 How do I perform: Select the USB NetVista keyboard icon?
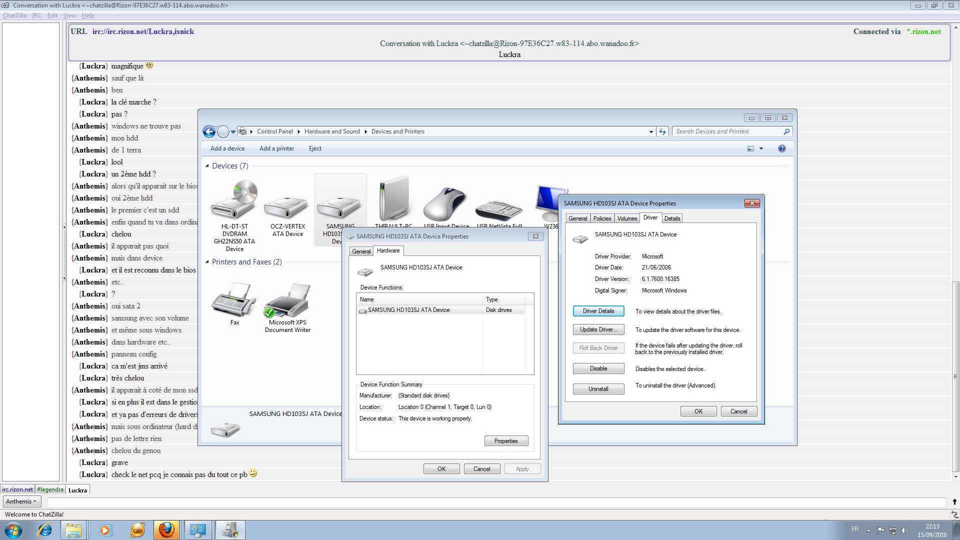pos(498,210)
